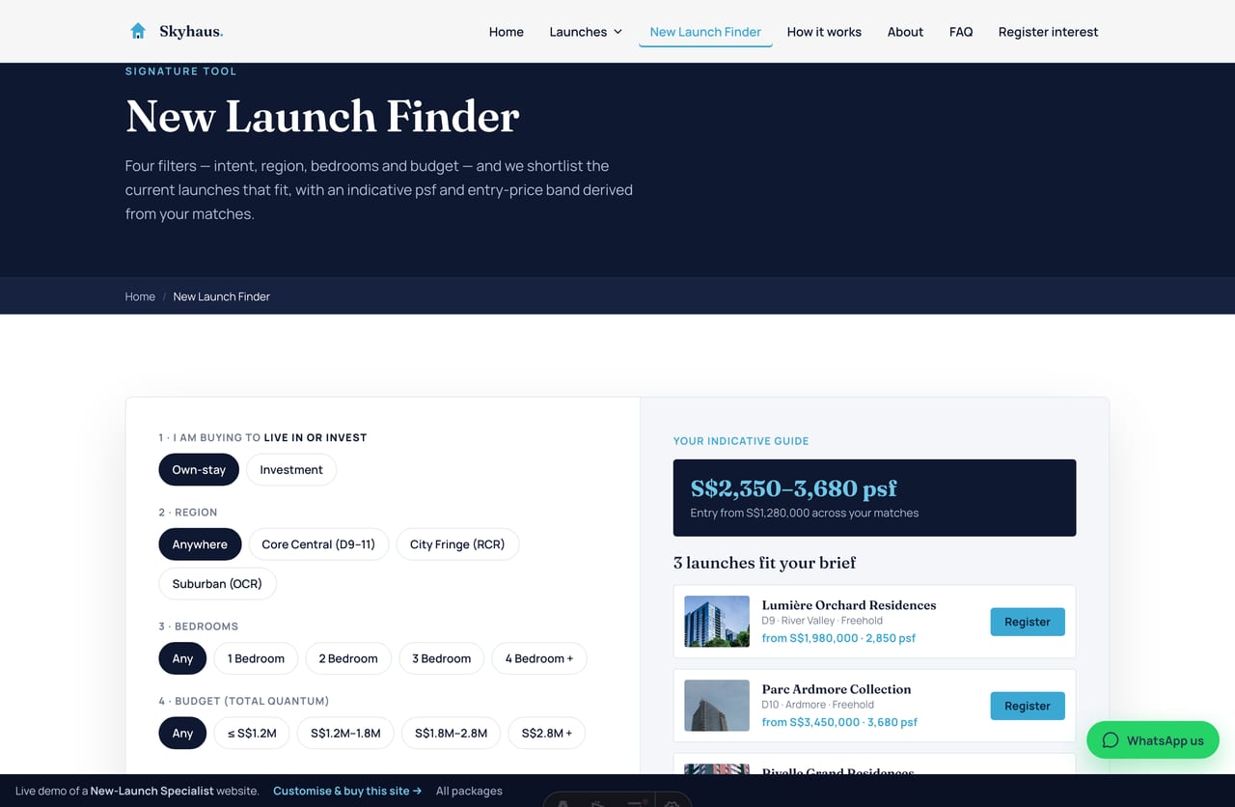Choose Suburban (OCR) region
This screenshot has height=807, width=1235.
[217, 584]
